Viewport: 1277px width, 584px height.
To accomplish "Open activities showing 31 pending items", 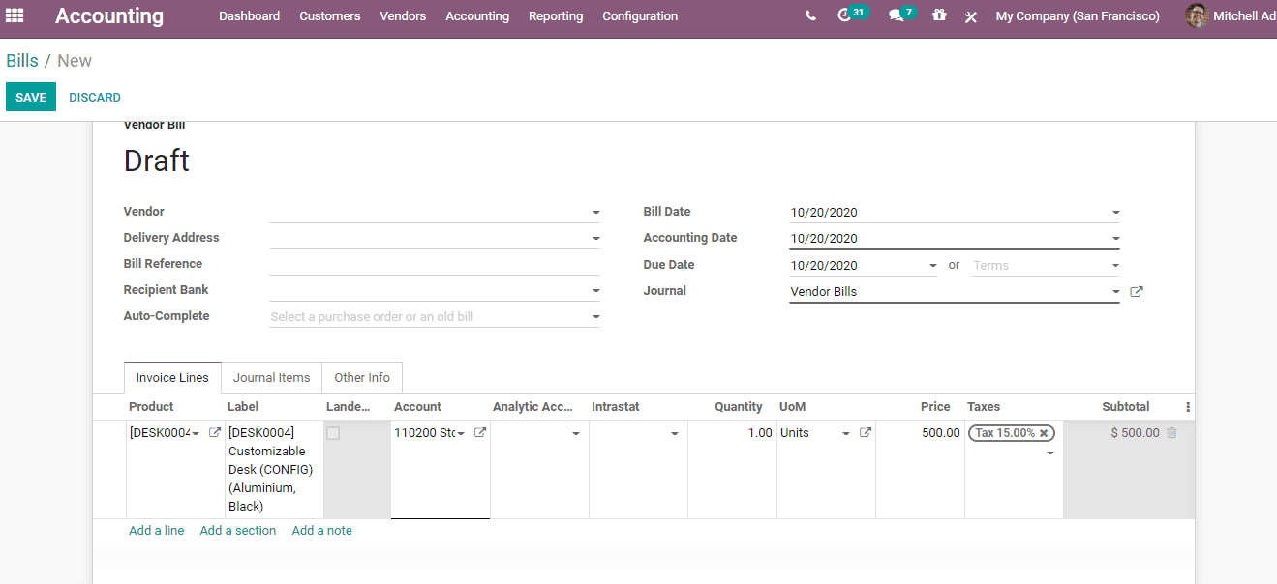I will [847, 15].
